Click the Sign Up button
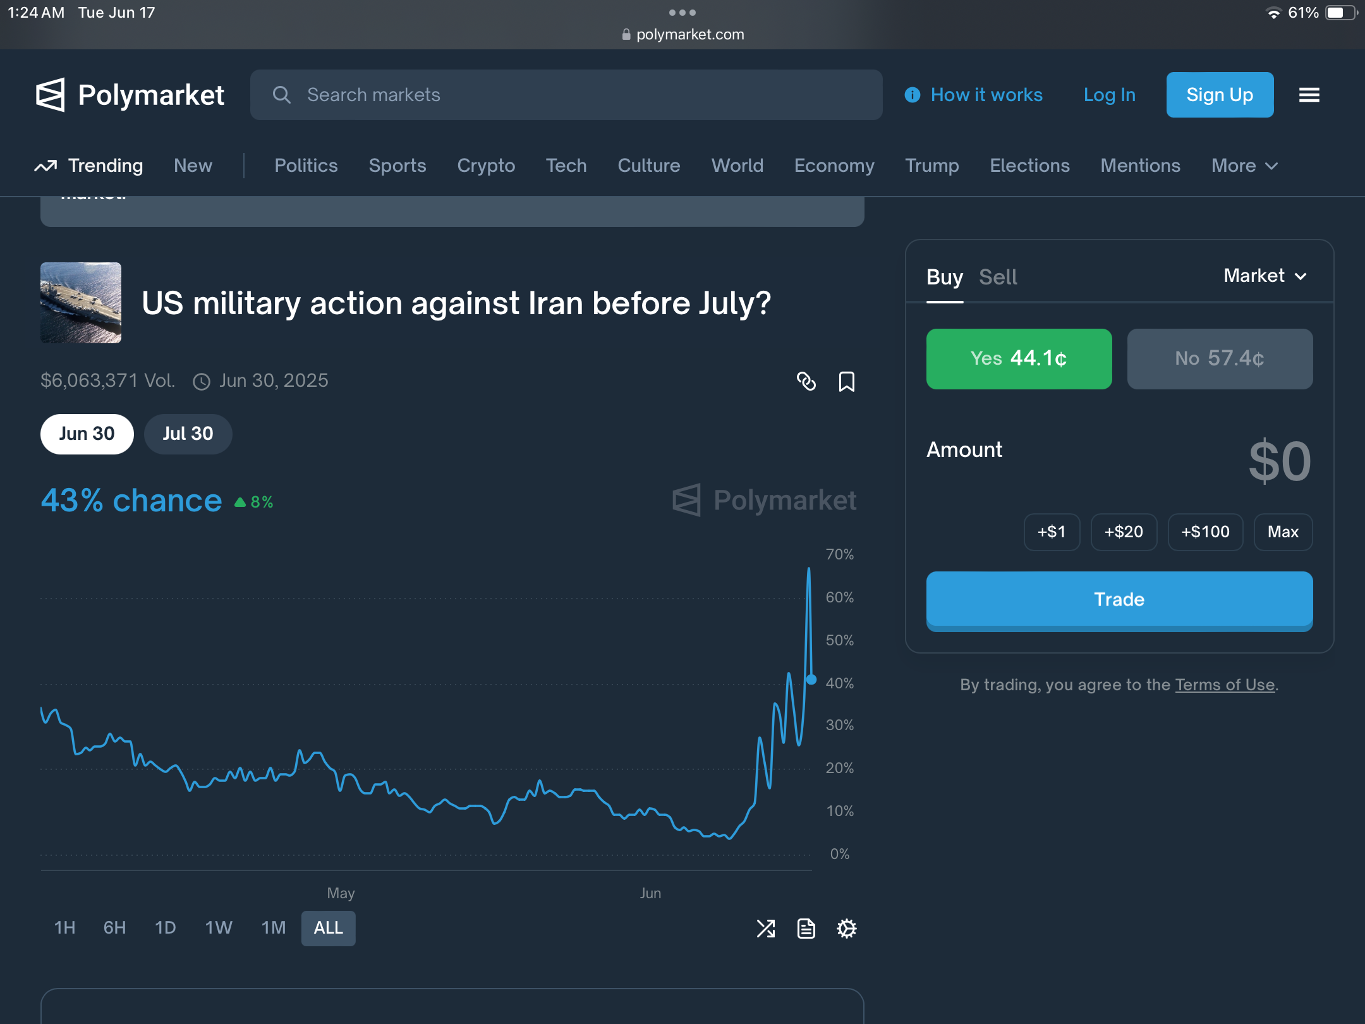Screen dimensions: 1365x1024 [1220, 95]
